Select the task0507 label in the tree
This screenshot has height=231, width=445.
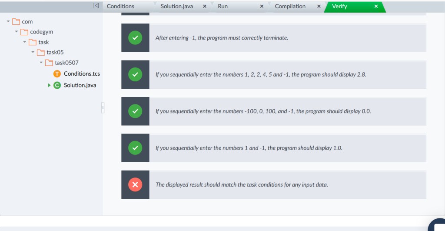[x=66, y=63]
